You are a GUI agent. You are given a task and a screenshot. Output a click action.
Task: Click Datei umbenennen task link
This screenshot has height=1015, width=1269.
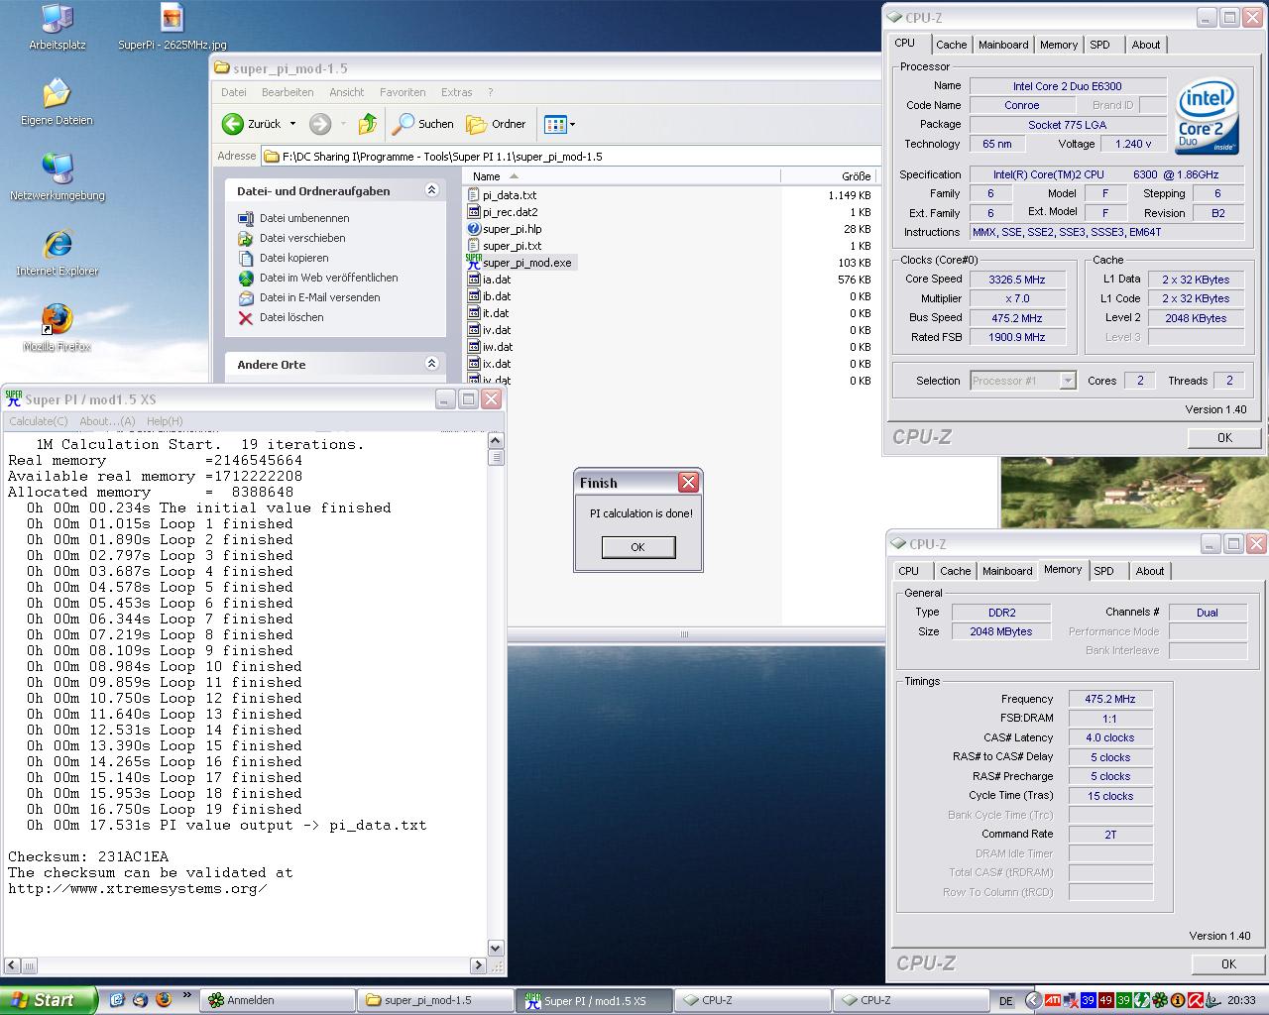coord(304,218)
